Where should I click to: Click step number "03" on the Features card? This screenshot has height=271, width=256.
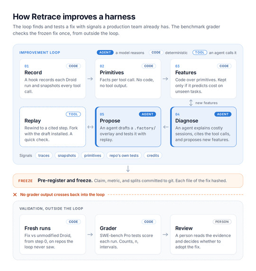(x=177, y=66)
